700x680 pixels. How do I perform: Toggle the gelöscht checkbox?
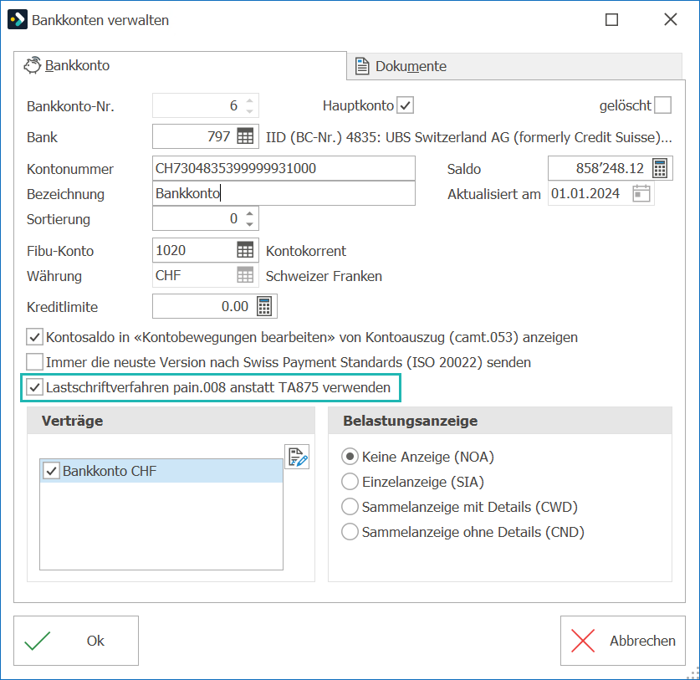coord(662,105)
